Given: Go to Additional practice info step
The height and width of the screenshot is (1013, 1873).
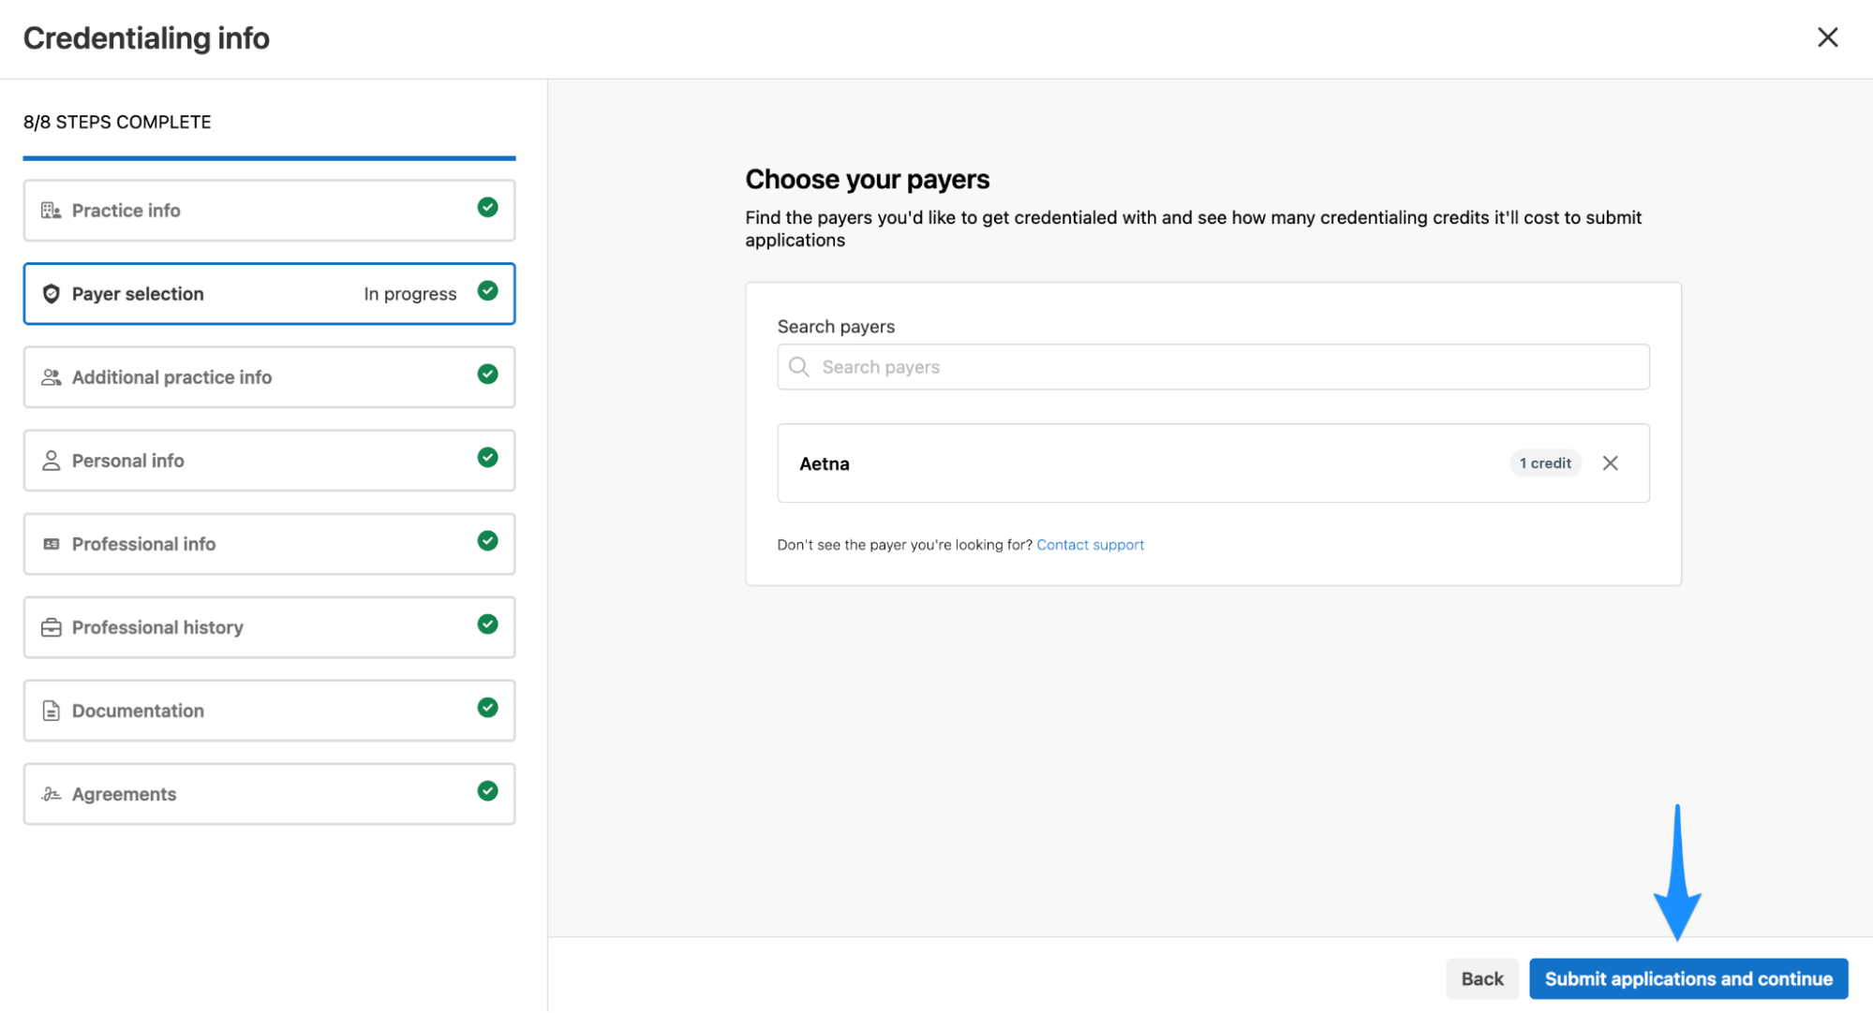Looking at the screenshot, I should coord(269,377).
